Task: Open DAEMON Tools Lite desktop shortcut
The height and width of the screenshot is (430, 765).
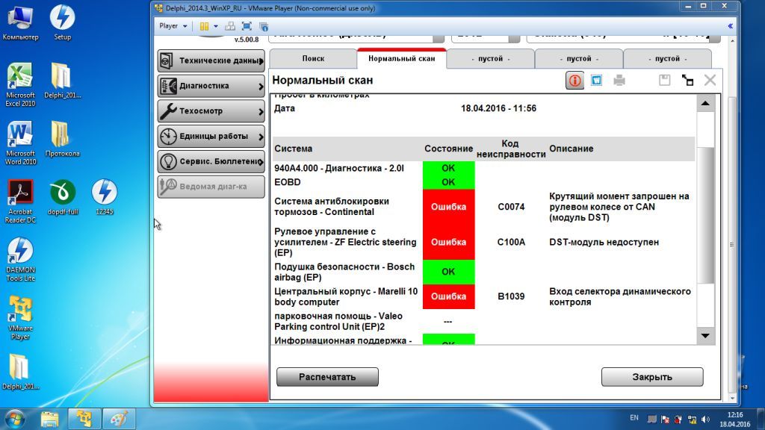Action: click(x=20, y=259)
